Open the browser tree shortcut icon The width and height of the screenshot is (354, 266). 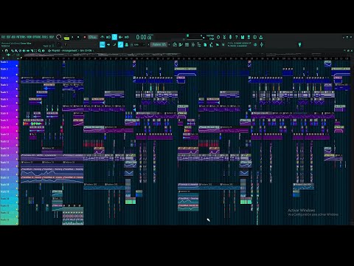click(199, 44)
